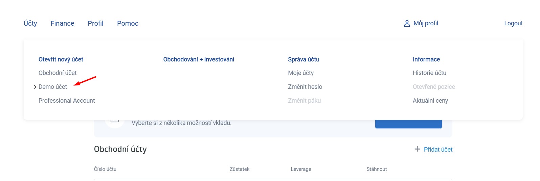
Task: Select the Profil menu item
Action: click(95, 23)
